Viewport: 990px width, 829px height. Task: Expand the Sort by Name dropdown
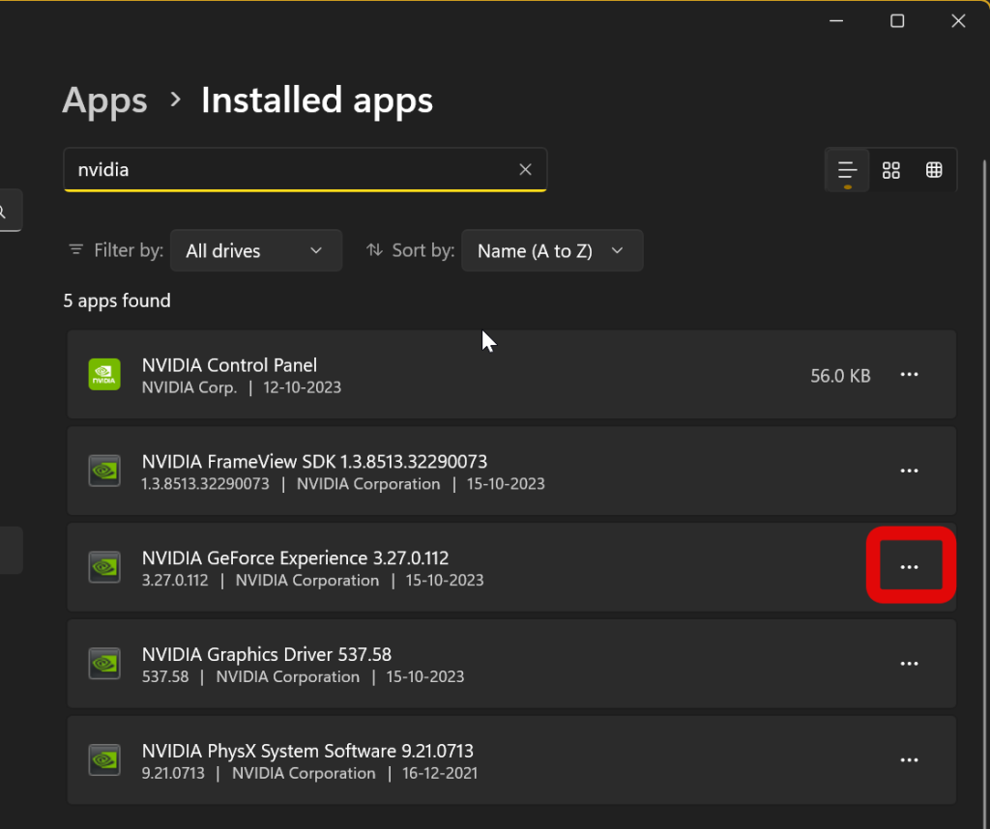coord(551,250)
